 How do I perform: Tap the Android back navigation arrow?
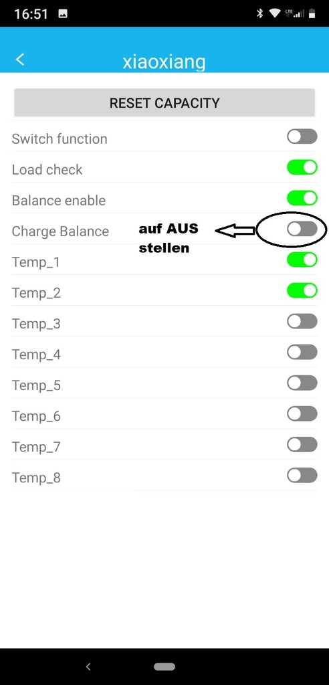[x=88, y=667]
